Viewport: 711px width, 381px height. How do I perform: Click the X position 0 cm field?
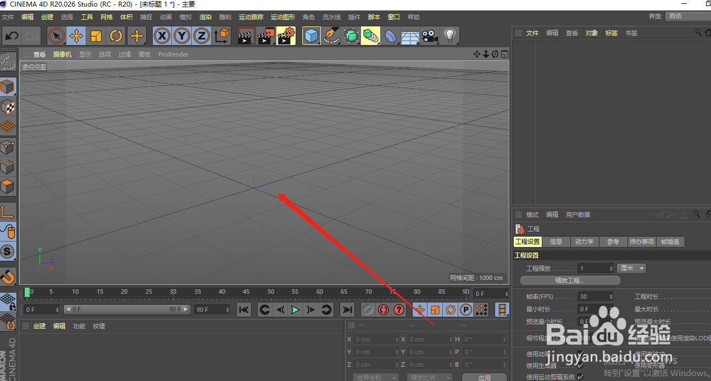coord(376,339)
